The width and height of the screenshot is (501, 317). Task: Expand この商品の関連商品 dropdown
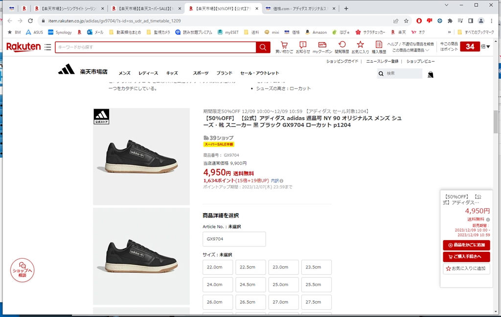coord(410,50)
